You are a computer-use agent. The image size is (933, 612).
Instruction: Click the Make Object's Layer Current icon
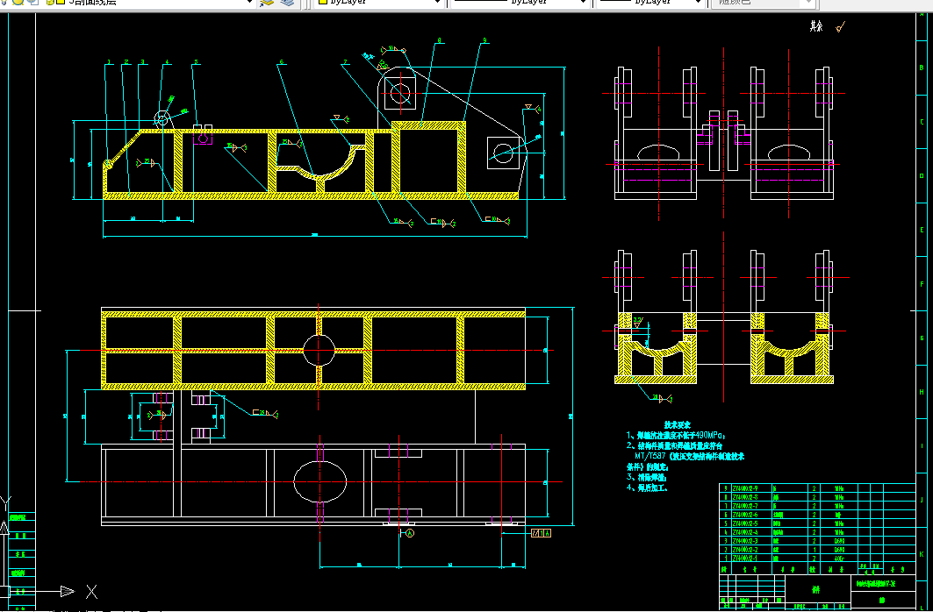pyautogui.click(x=267, y=3)
